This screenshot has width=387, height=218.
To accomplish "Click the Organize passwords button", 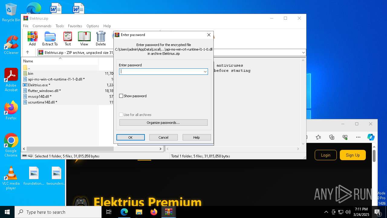I will (163, 123).
